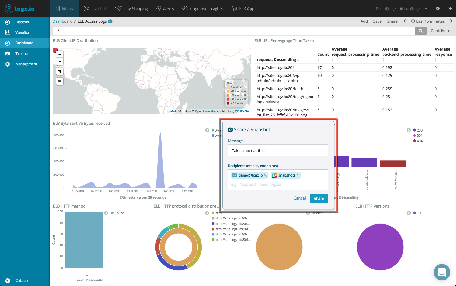Click the 404 status legend item
This screenshot has width=456, height=286.
tap(418, 141)
